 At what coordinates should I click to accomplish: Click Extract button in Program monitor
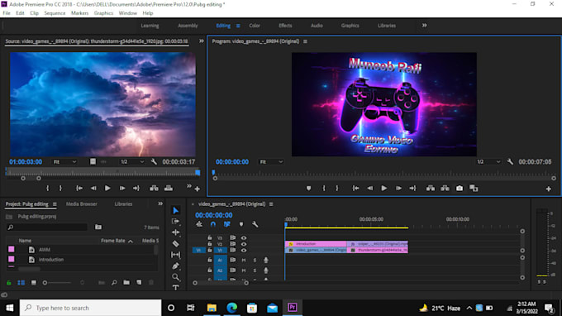pos(445,189)
